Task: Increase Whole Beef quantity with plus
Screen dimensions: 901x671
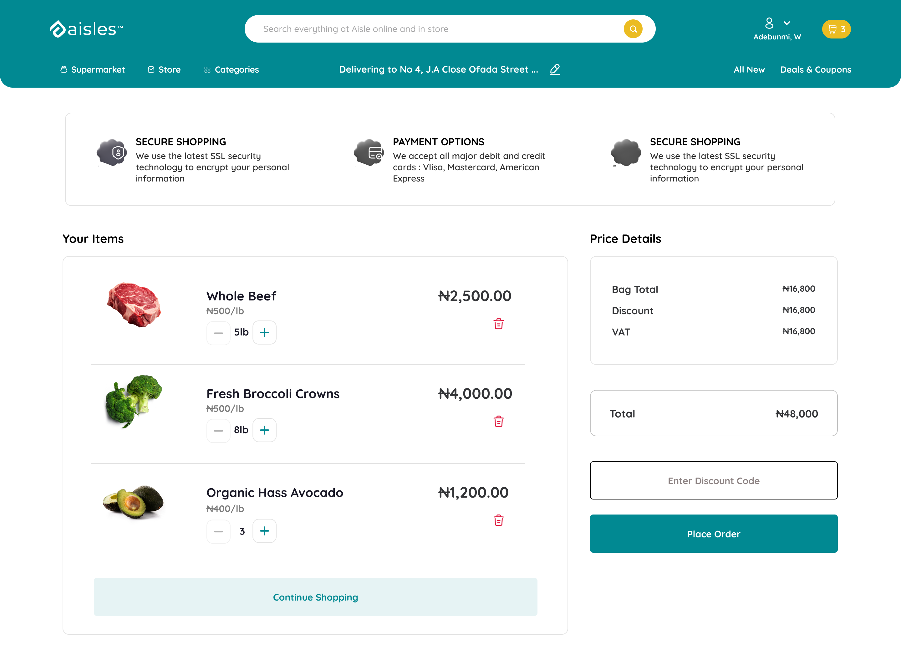Action: (x=264, y=332)
